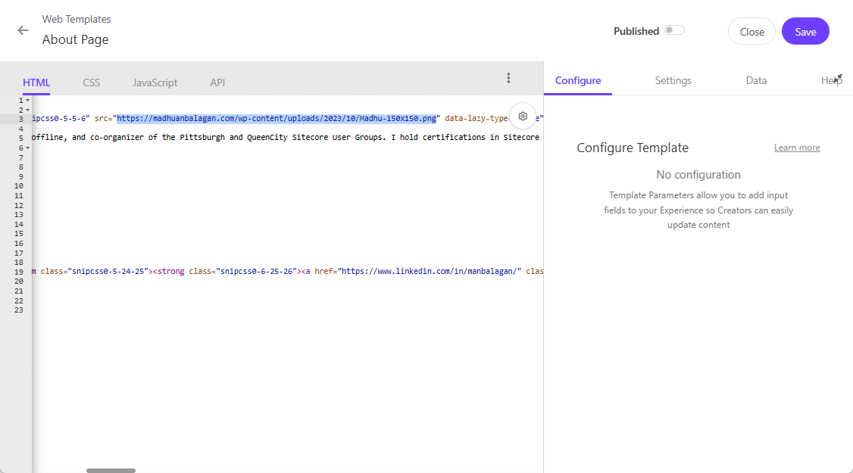Click the back arrow next to Web Templates
The height and width of the screenshot is (473, 853).
pos(23,31)
